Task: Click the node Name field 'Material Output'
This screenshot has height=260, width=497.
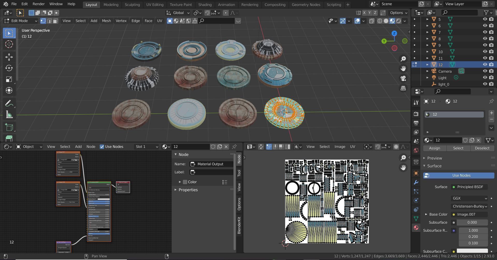Action: 211,164
